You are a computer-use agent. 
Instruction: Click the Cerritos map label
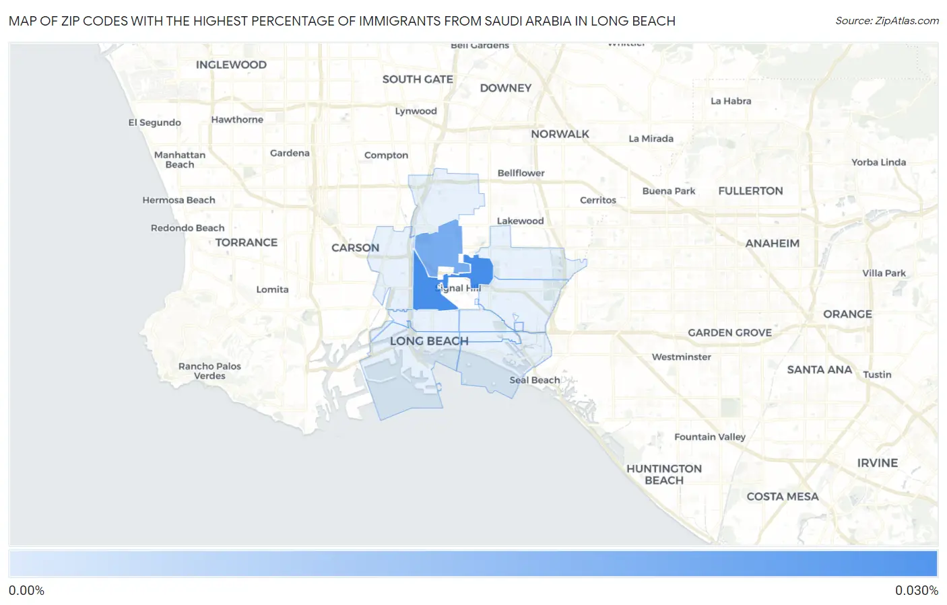[x=598, y=201]
